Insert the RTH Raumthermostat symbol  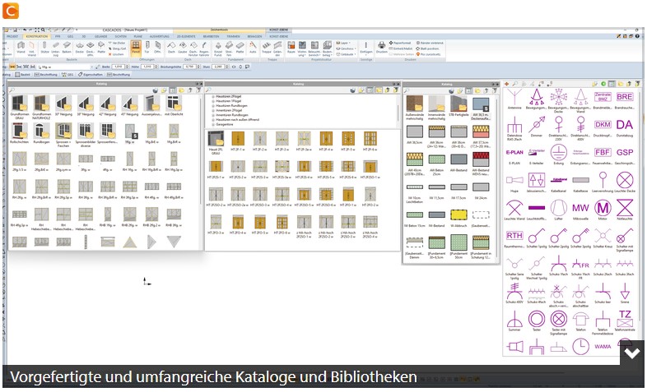coord(514,238)
